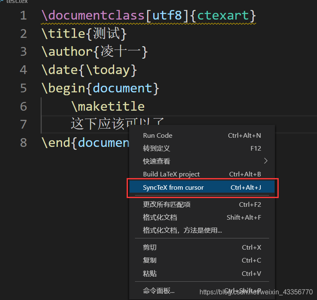317x300 pixels.
Task: Select 转到定义 menu entry
Action: pyautogui.click(x=157, y=148)
